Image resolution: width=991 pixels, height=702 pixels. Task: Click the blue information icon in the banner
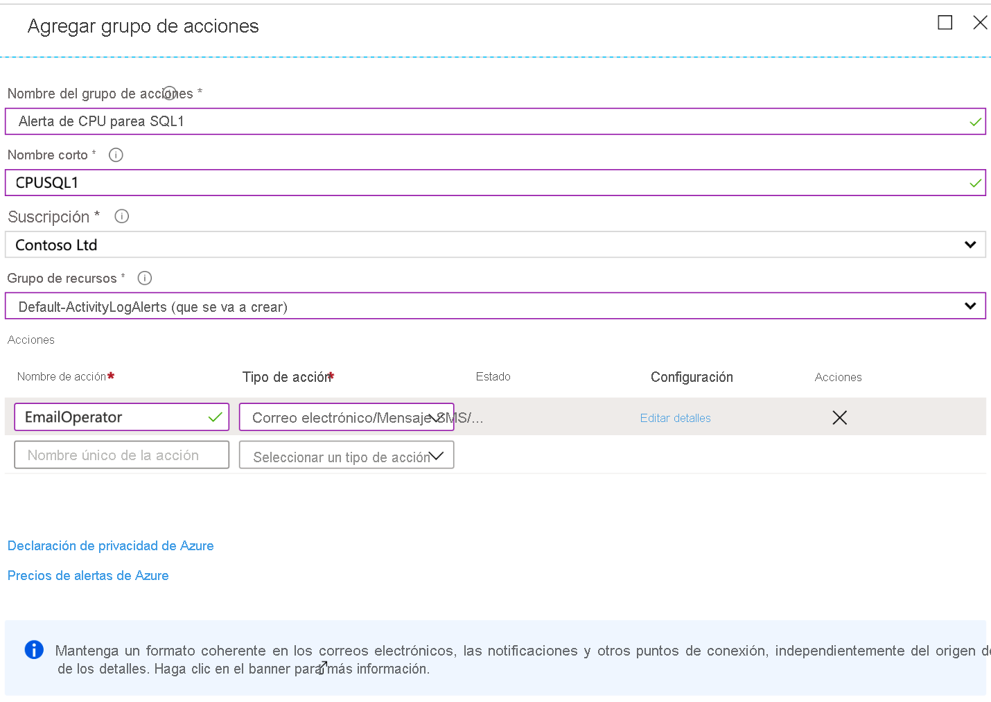[x=34, y=649]
